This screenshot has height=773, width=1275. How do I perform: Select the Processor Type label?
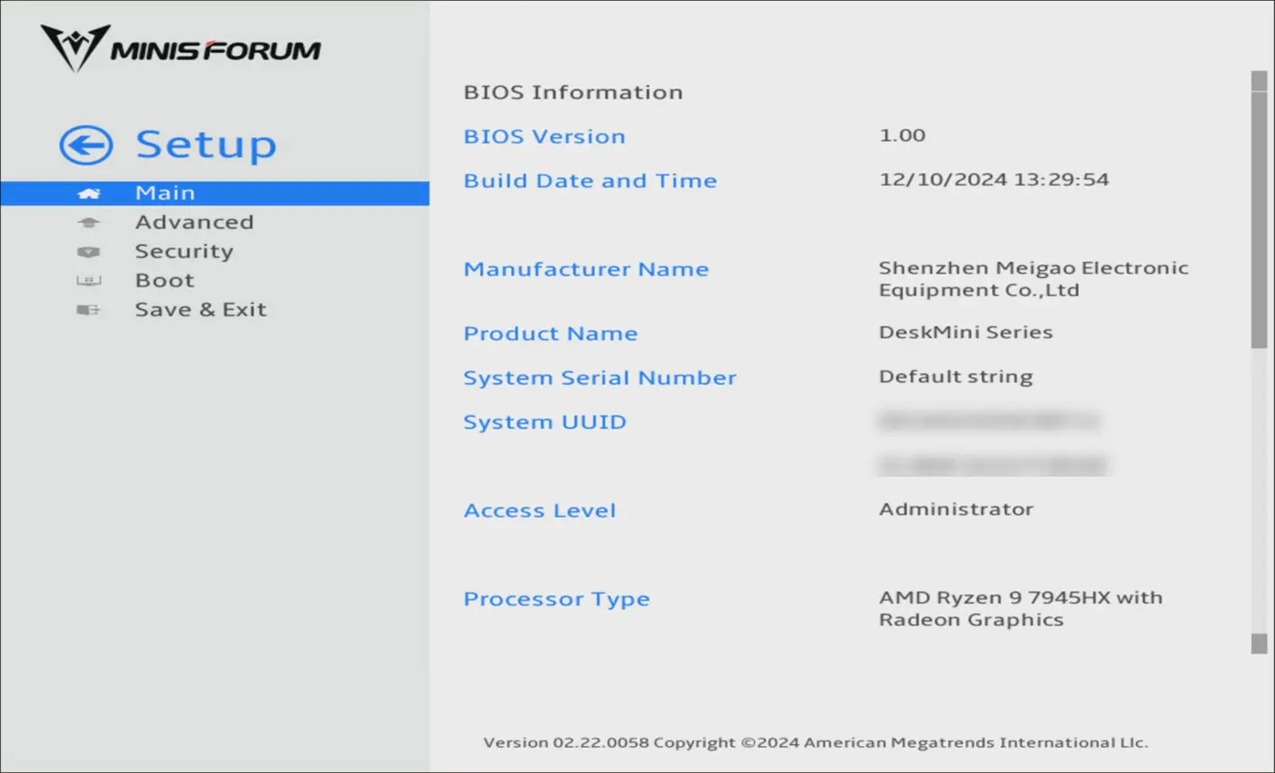click(x=557, y=600)
